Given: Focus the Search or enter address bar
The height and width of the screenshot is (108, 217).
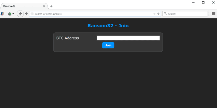Looking at the screenshot, I should click(95, 14).
